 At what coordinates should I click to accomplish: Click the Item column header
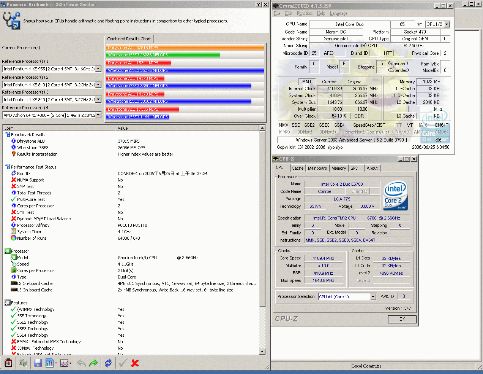59,128
